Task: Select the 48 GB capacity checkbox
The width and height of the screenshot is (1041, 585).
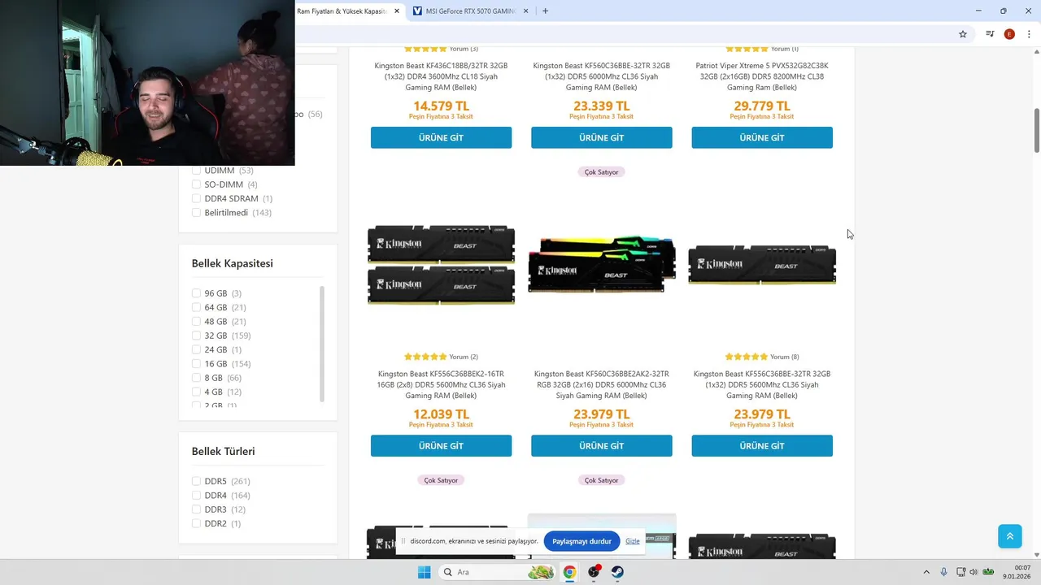Action: coord(196,322)
